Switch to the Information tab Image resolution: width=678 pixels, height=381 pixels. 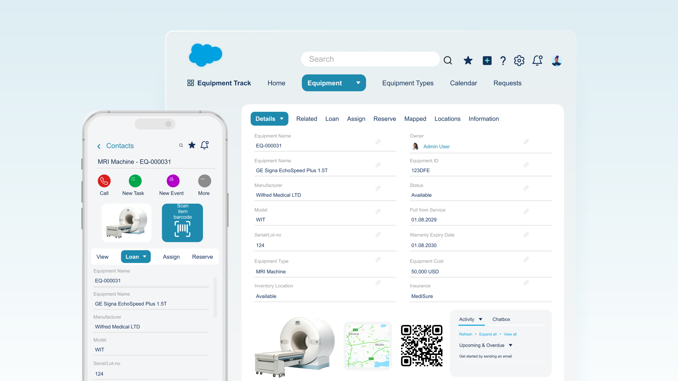tap(484, 119)
